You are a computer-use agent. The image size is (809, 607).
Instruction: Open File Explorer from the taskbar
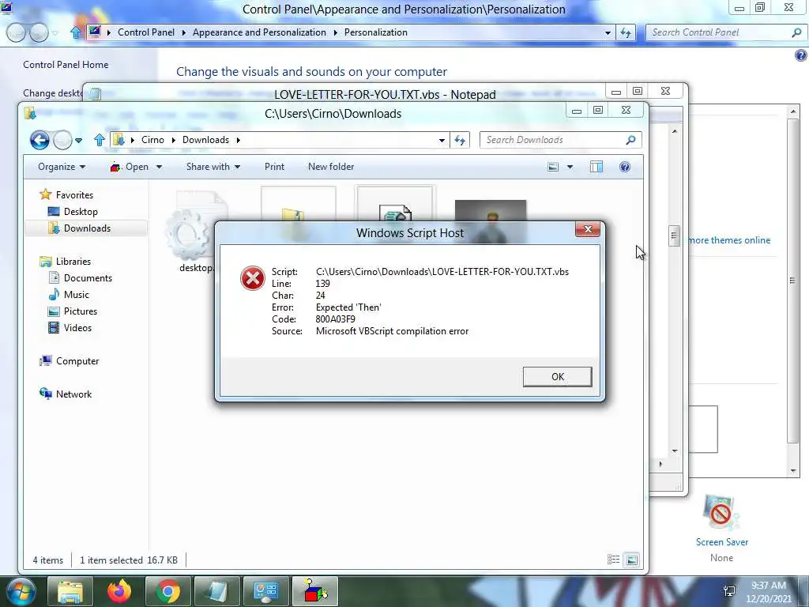click(x=70, y=591)
